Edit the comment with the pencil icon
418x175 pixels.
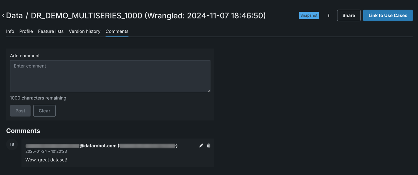tap(201, 146)
